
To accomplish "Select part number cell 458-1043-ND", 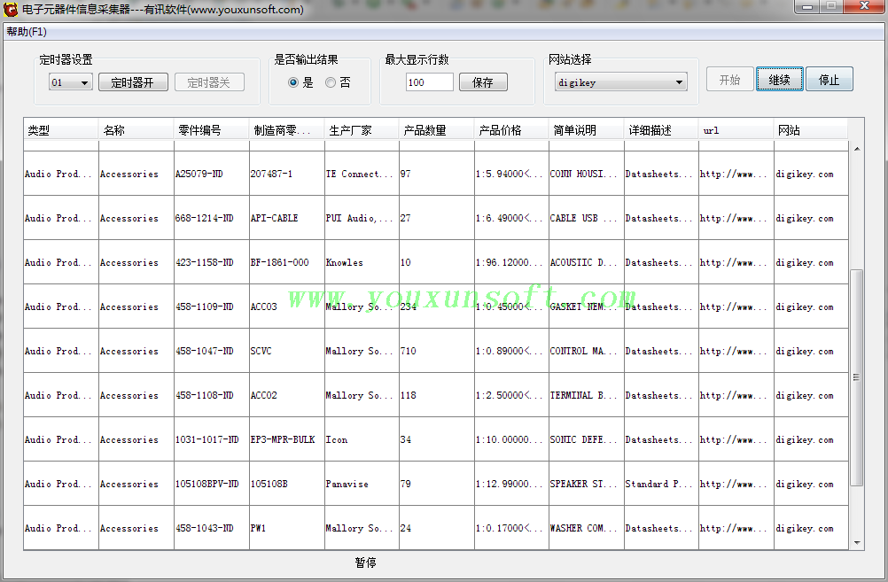I will tap(211, 528).
